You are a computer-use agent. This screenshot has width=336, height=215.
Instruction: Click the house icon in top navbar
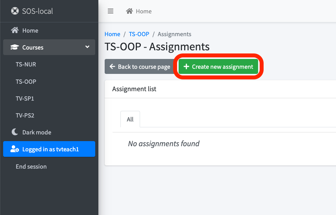[129, 11]
